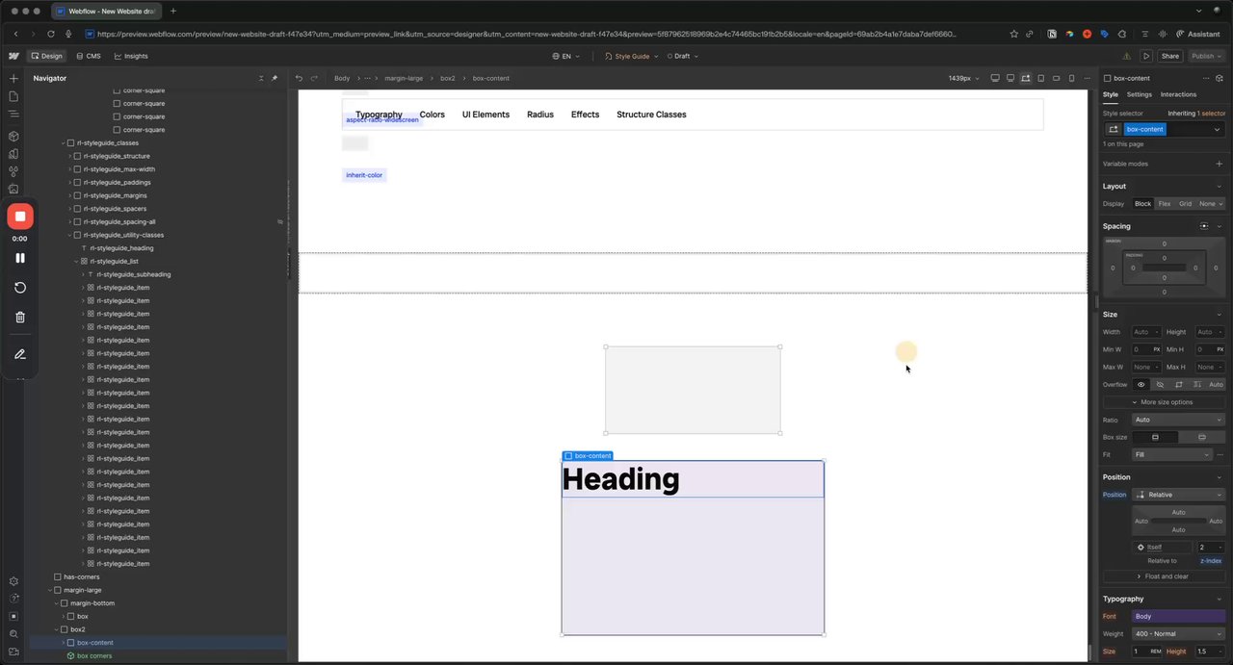Open preview mode play button
The width and height of the screenshot is (1233, 665).
click(x=1146, y=56)
